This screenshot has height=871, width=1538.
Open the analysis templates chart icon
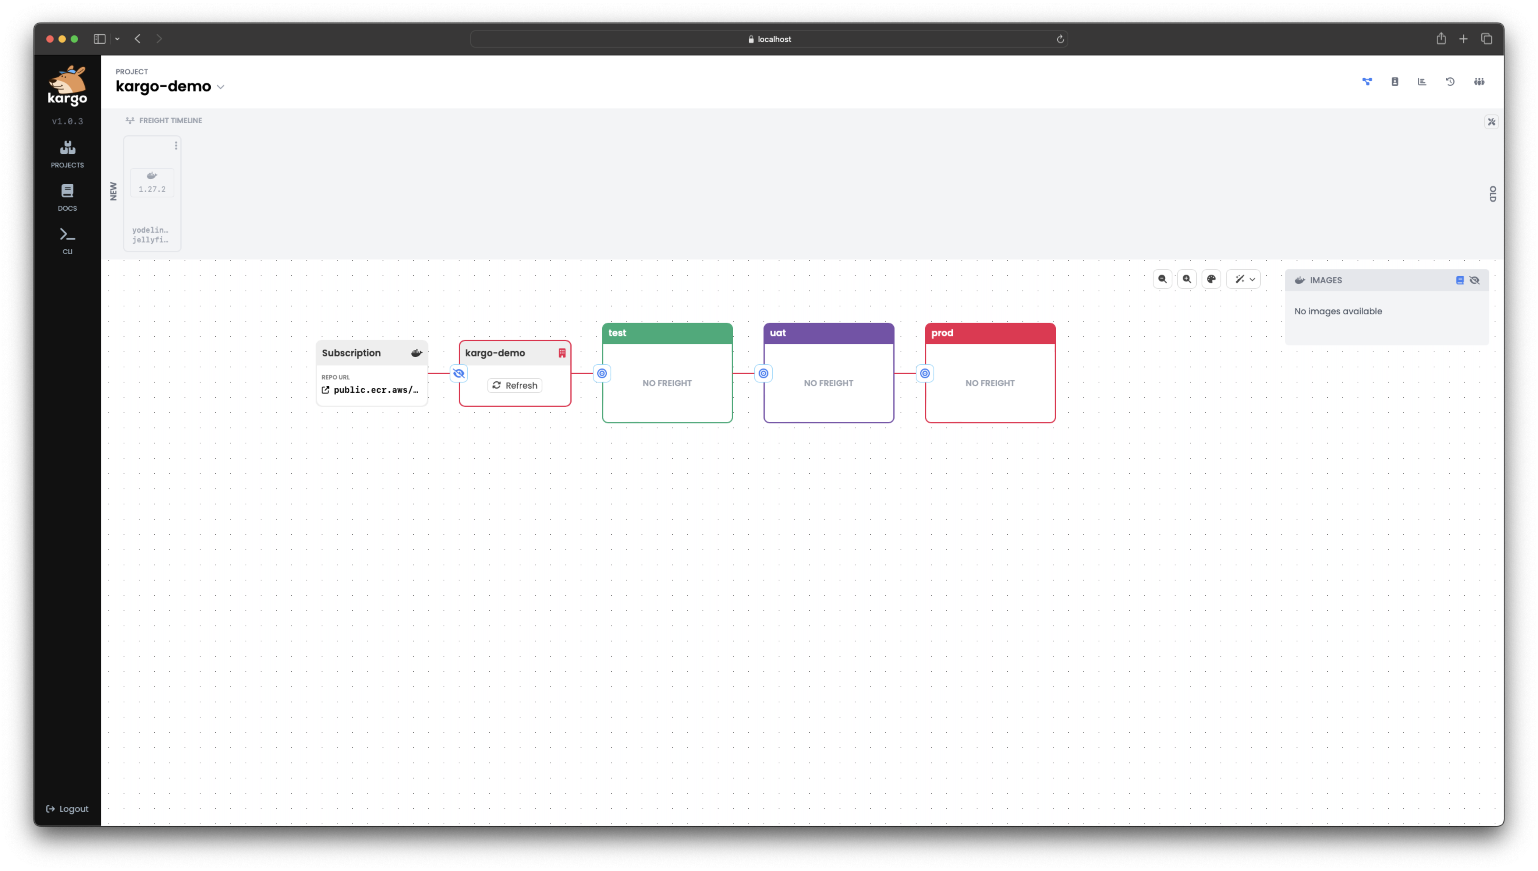coord(1421,81)
